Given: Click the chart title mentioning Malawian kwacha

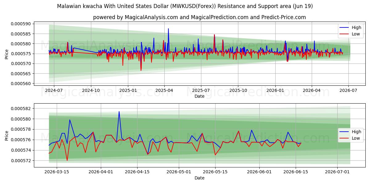Looking at the screenshot, I should click(x=185, y=6).
